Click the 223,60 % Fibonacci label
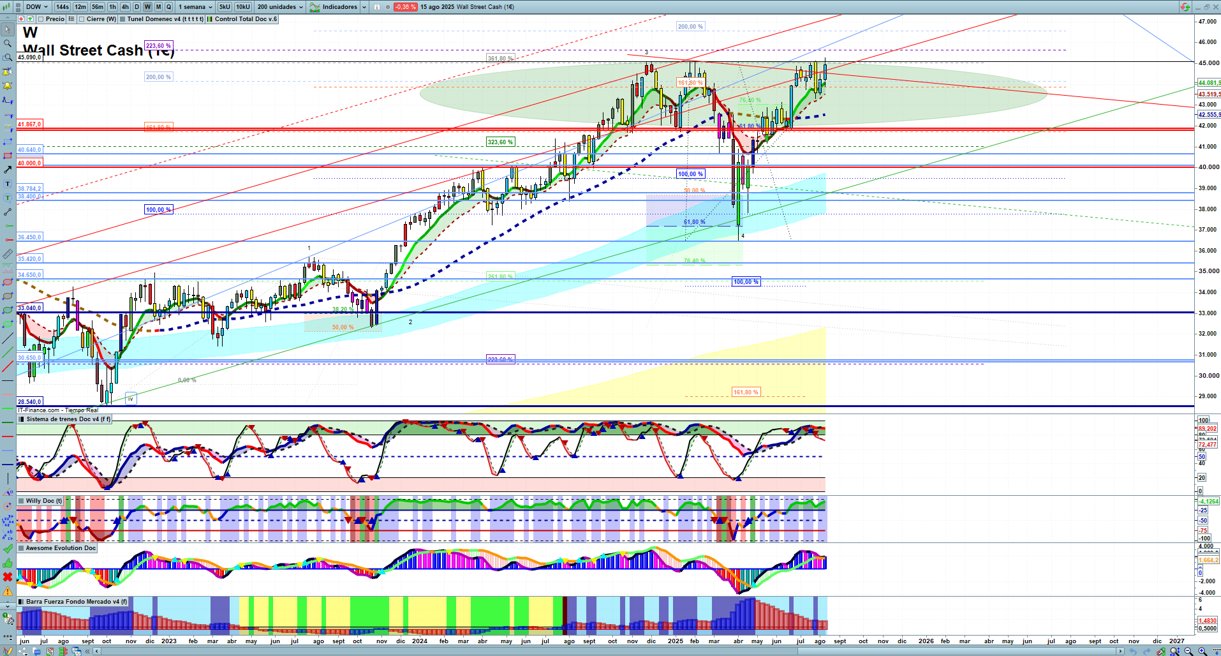The image size is (1221, 656). tap(158, 46)
